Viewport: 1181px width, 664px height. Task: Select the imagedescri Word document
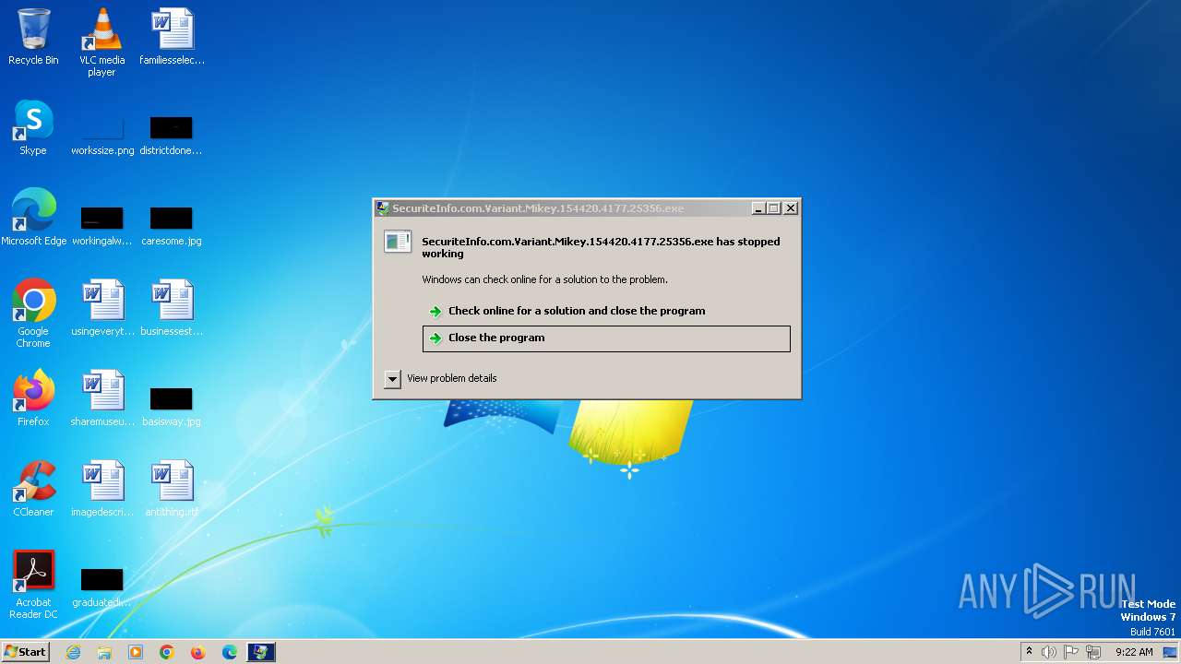pos(102,489)
